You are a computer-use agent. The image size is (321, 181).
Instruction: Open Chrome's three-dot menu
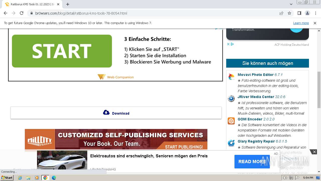click(315, 13)
